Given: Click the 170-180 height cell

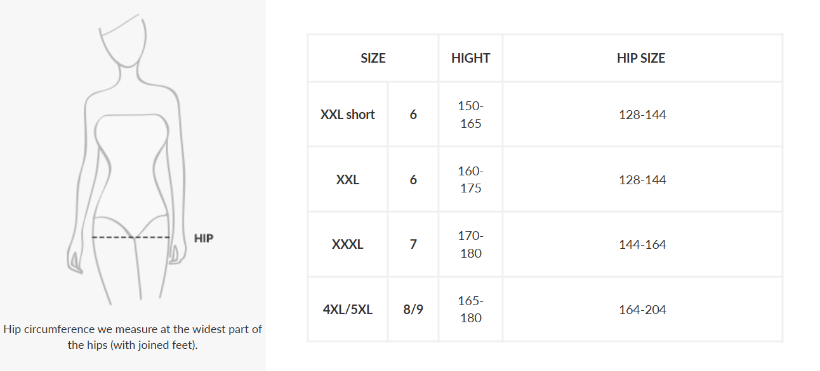Looking at the screenshot, I should tap(470, 244).
